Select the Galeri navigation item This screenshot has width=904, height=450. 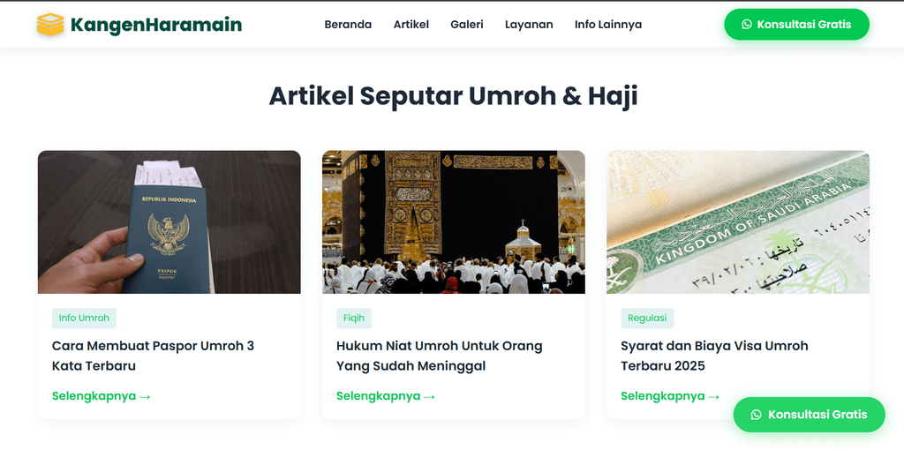(467, 25)
